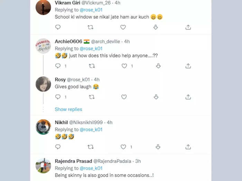Open Rosy's profile avatar
Image resolution: width=242 pixels, height=181 pixels.
coord(43,84)
